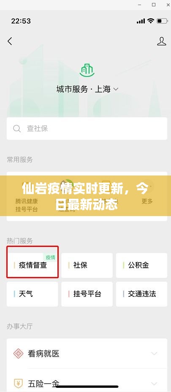Click the search magnifier icon
Viewport: 171px width, 392px height.
coord(17,129)
